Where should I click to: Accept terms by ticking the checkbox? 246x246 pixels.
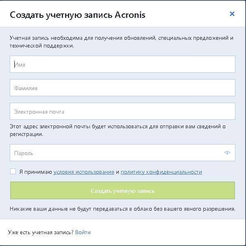(x=13, y=171)
